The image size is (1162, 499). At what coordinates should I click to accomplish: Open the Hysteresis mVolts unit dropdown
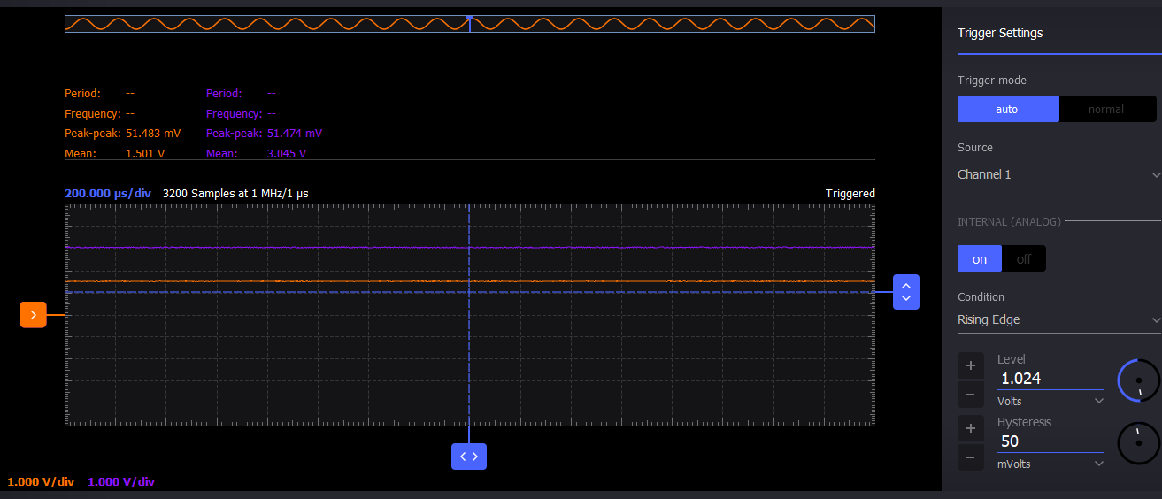tap(1051, 464)
